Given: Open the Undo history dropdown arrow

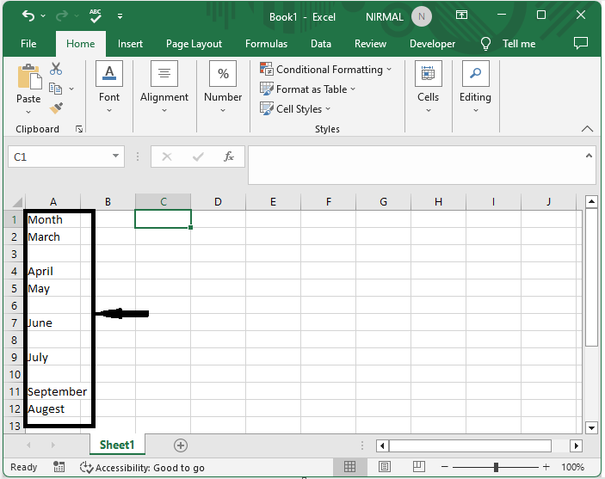Looking at the screenshot, I should click(x=43, y=15).
